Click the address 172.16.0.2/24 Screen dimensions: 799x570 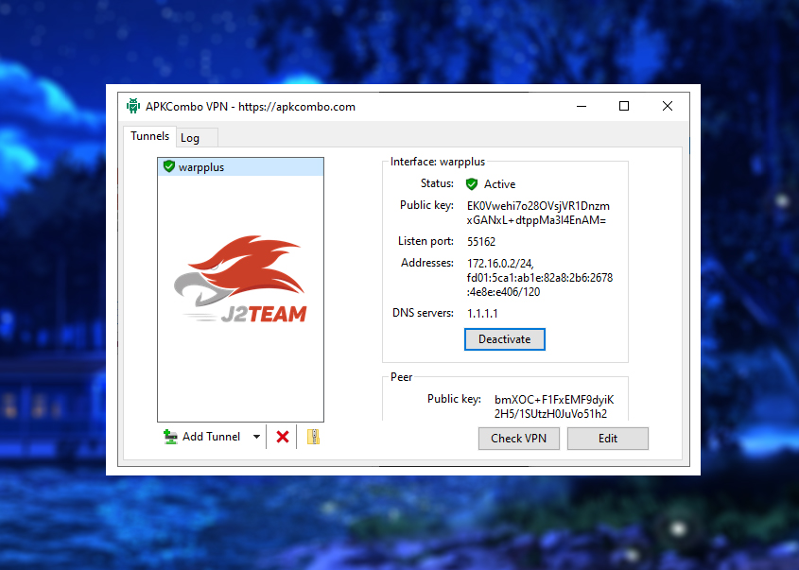(500, 264)
